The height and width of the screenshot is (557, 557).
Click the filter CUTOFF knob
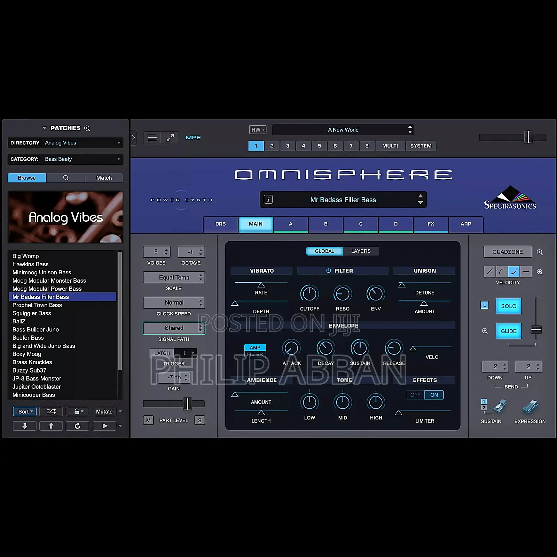pyautogui.click(x=309, y=294)
